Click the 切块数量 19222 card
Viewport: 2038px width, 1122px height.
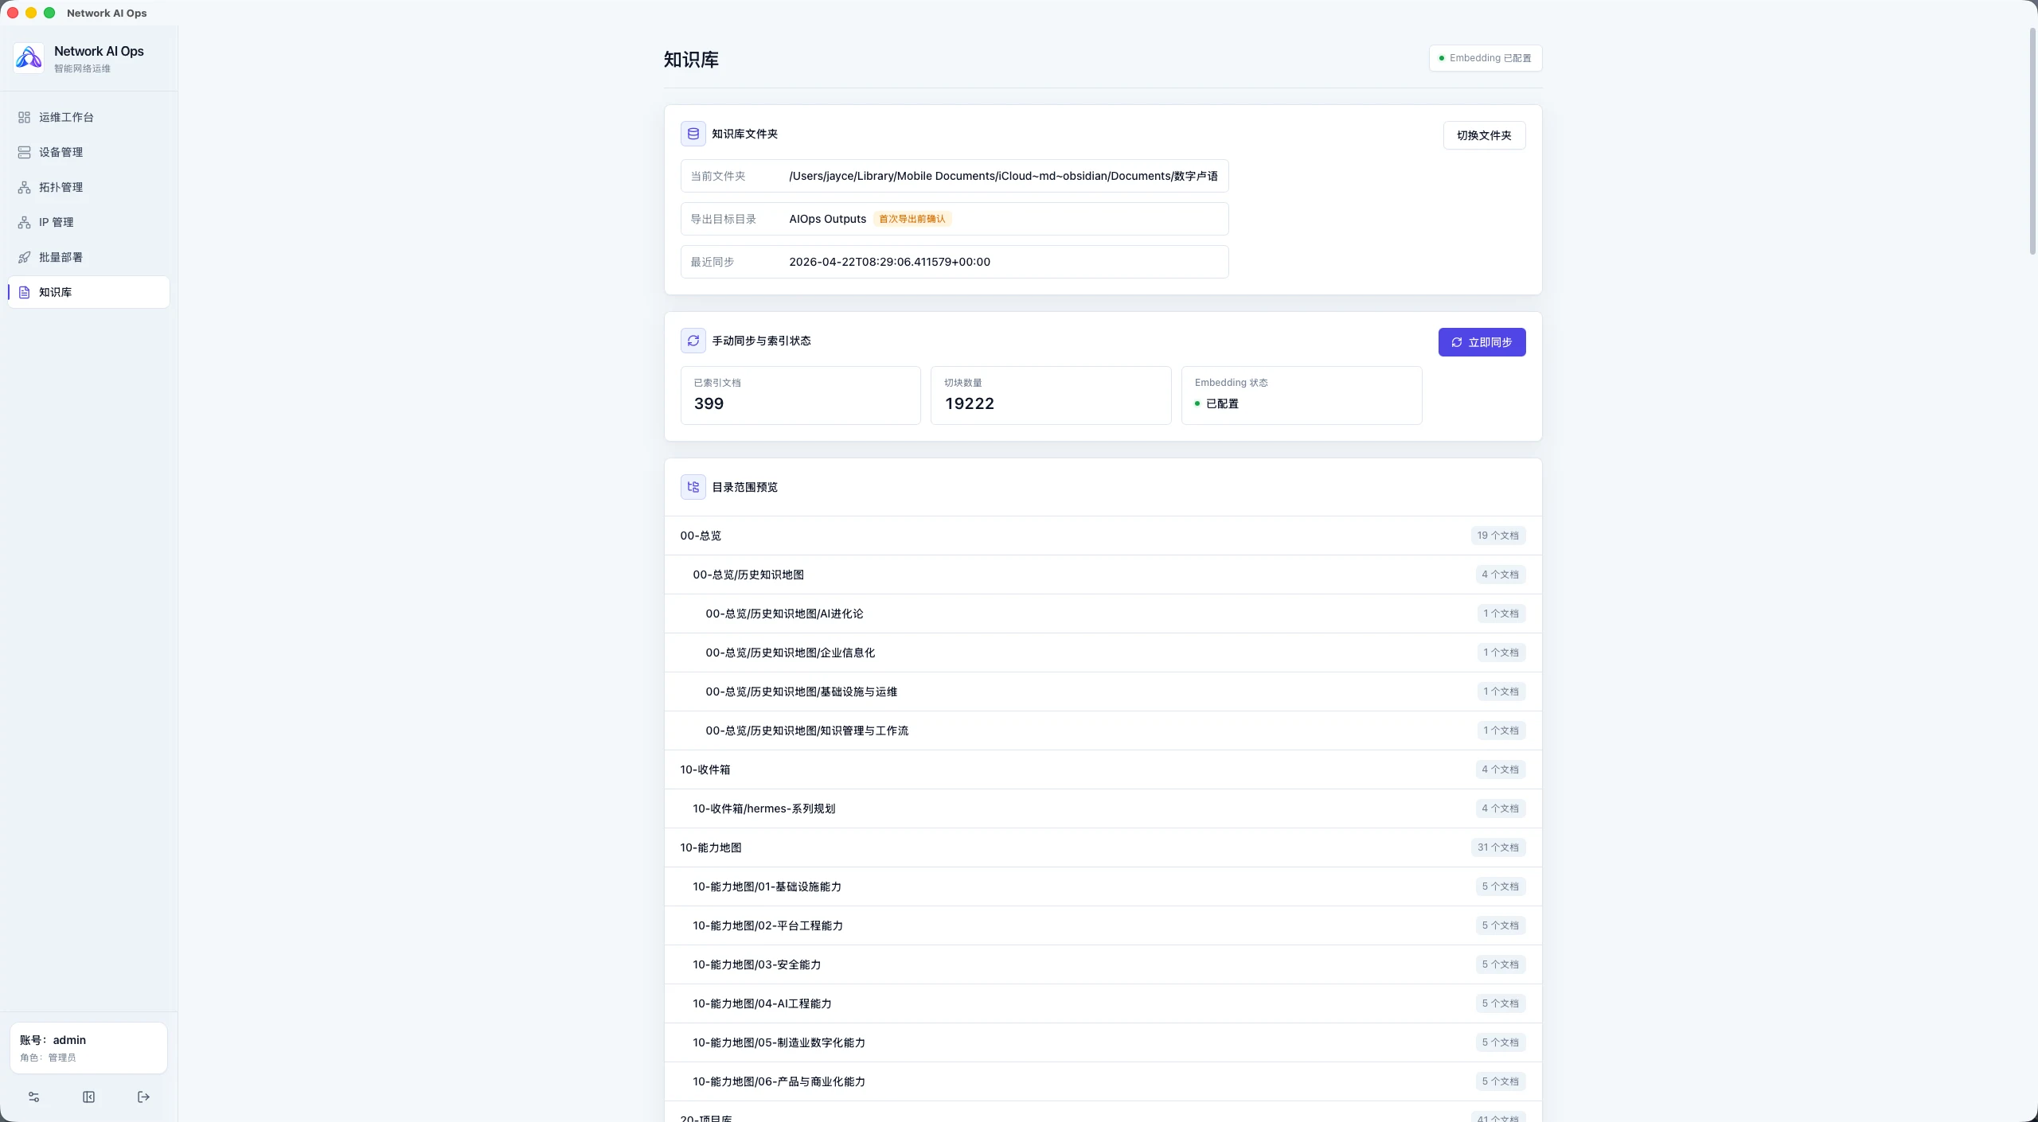click(1051, 395)
